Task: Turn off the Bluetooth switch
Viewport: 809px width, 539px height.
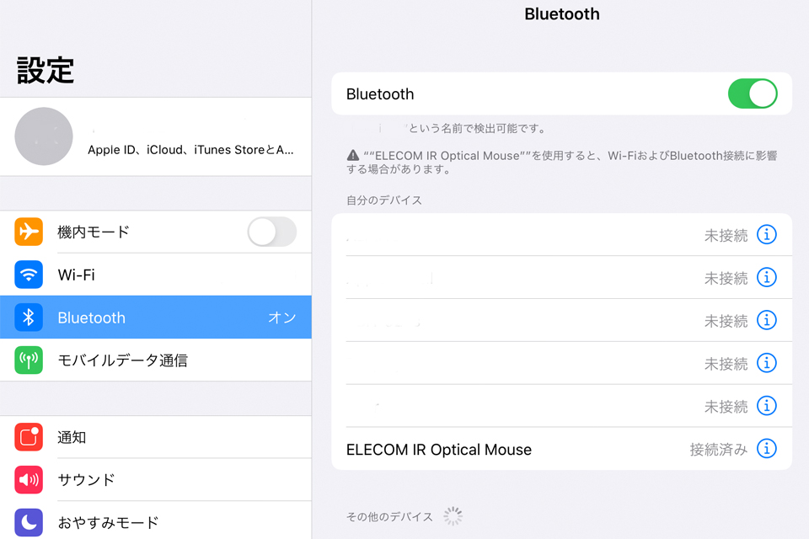Action: pyautogui.click(x=753, y=93)
